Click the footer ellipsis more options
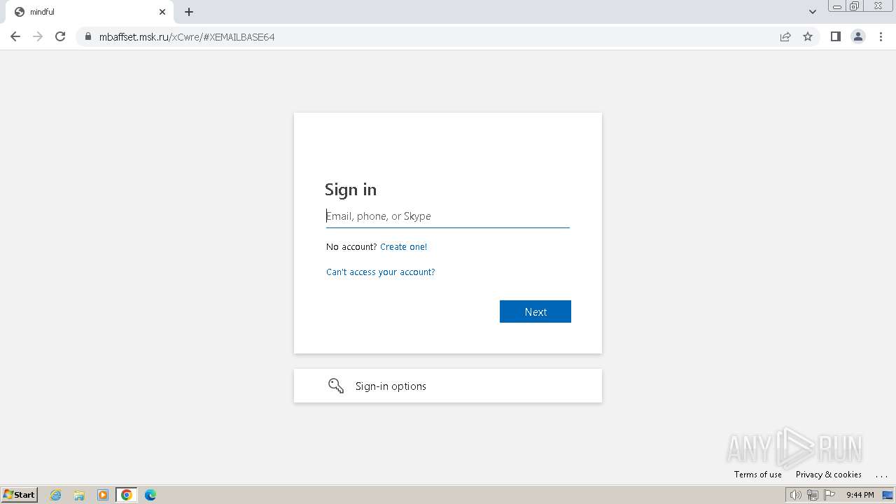896x504 pixels. (x=881, y=475)
